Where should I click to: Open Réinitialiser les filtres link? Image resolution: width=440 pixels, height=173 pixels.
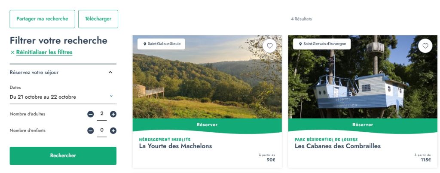coord(44,52)
